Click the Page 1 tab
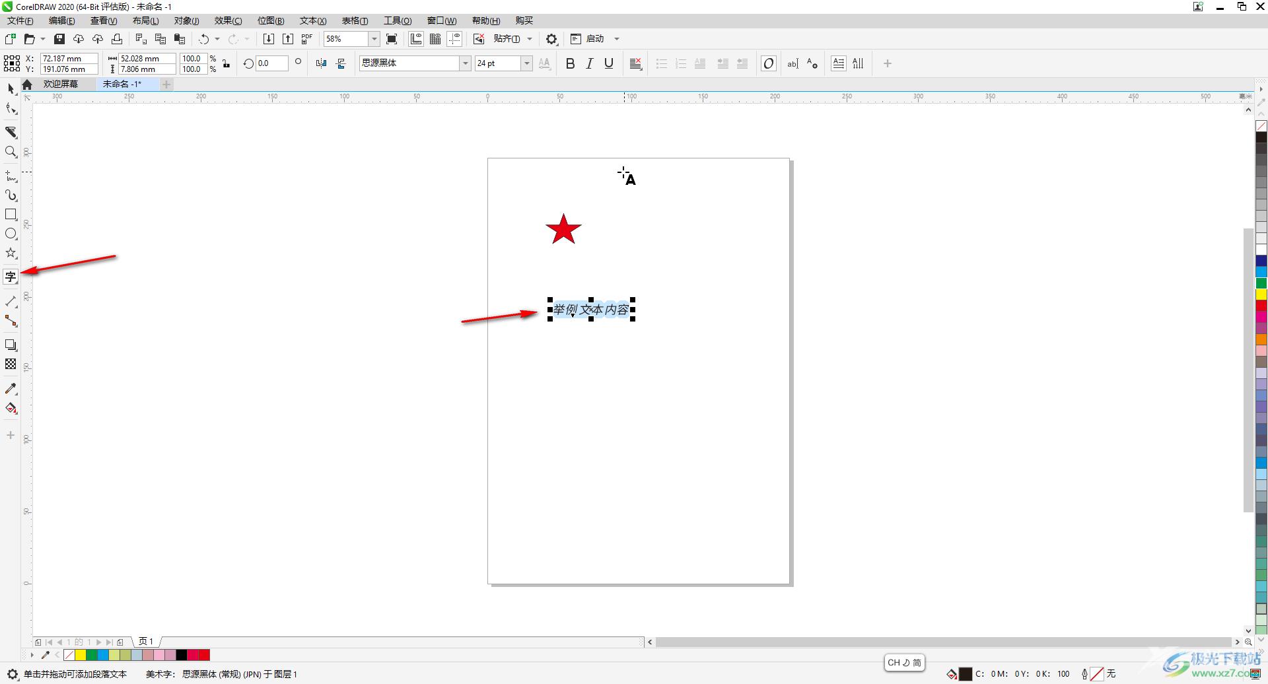 click(146, 641)
